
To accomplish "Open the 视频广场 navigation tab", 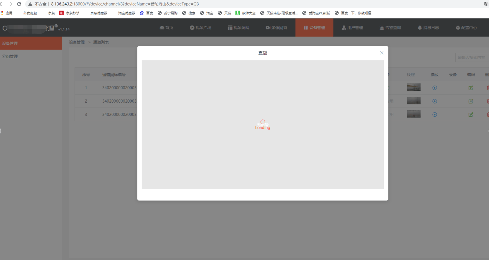I will tap(201, 28).
